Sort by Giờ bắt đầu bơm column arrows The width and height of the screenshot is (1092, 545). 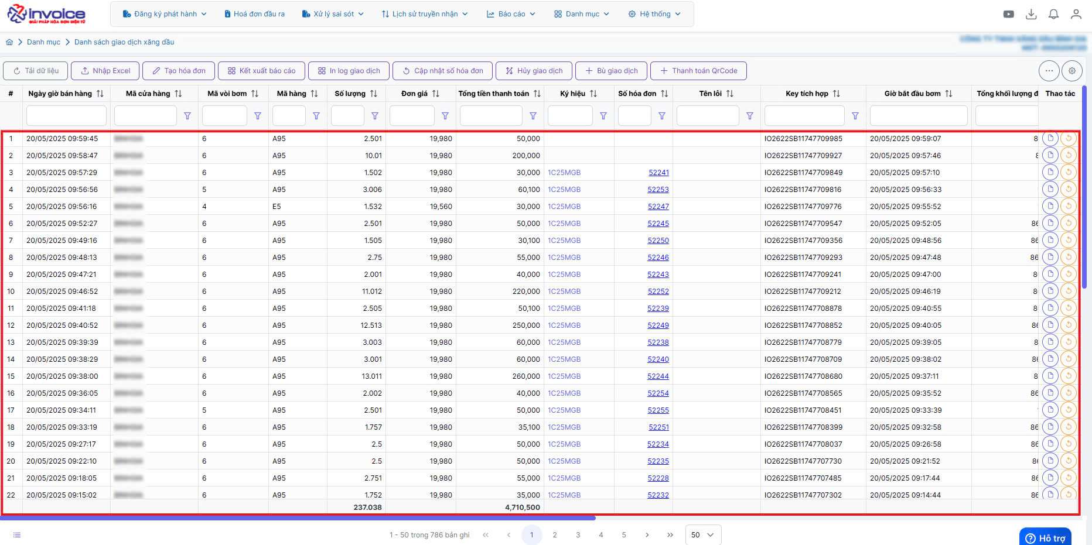948,94
